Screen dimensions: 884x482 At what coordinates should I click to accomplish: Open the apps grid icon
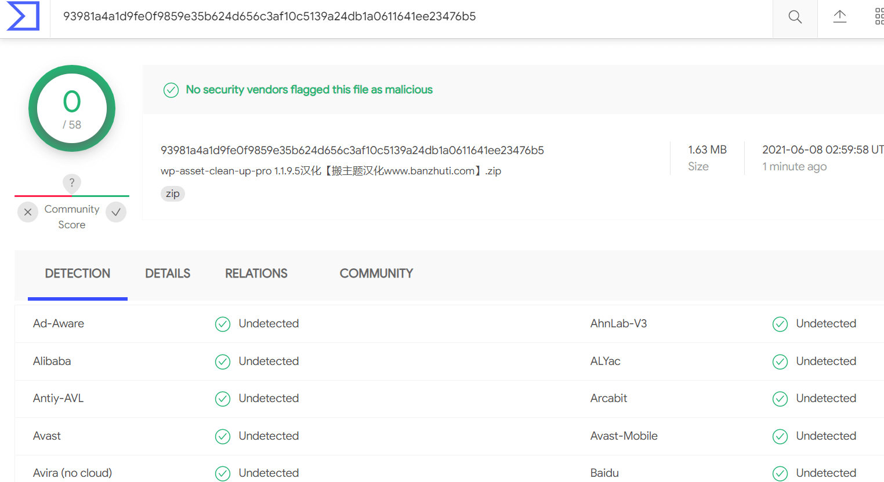(x=879, y=17)
